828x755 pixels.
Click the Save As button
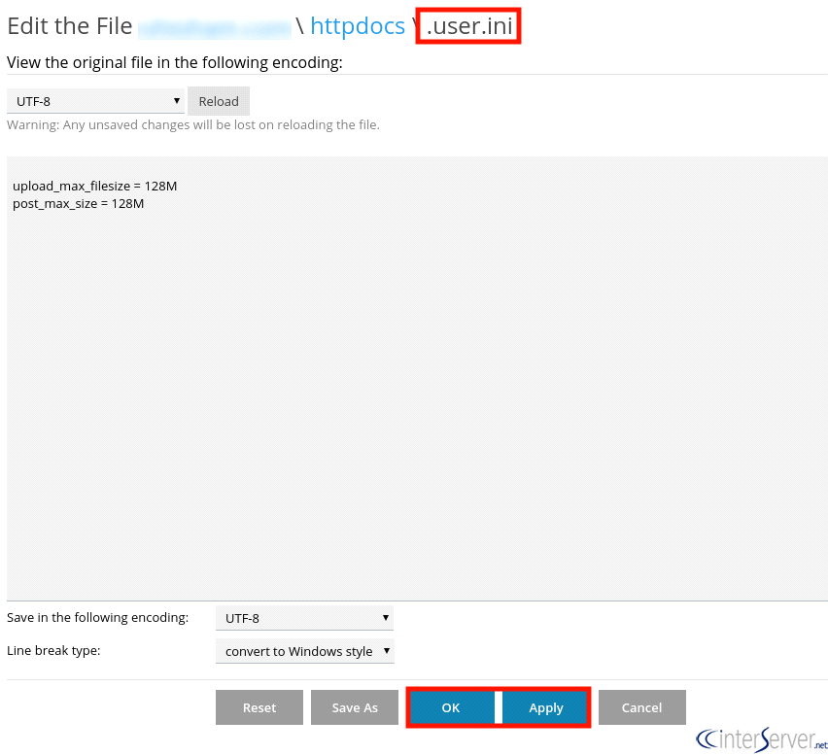click(355, 707)
